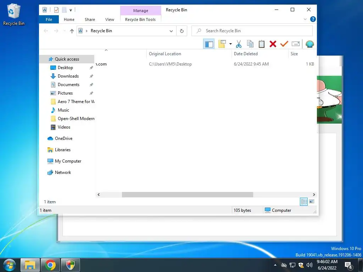Open Downloads in the navigation pane
This screenshot has height=272, width=363.
click(x=68, y=76)
